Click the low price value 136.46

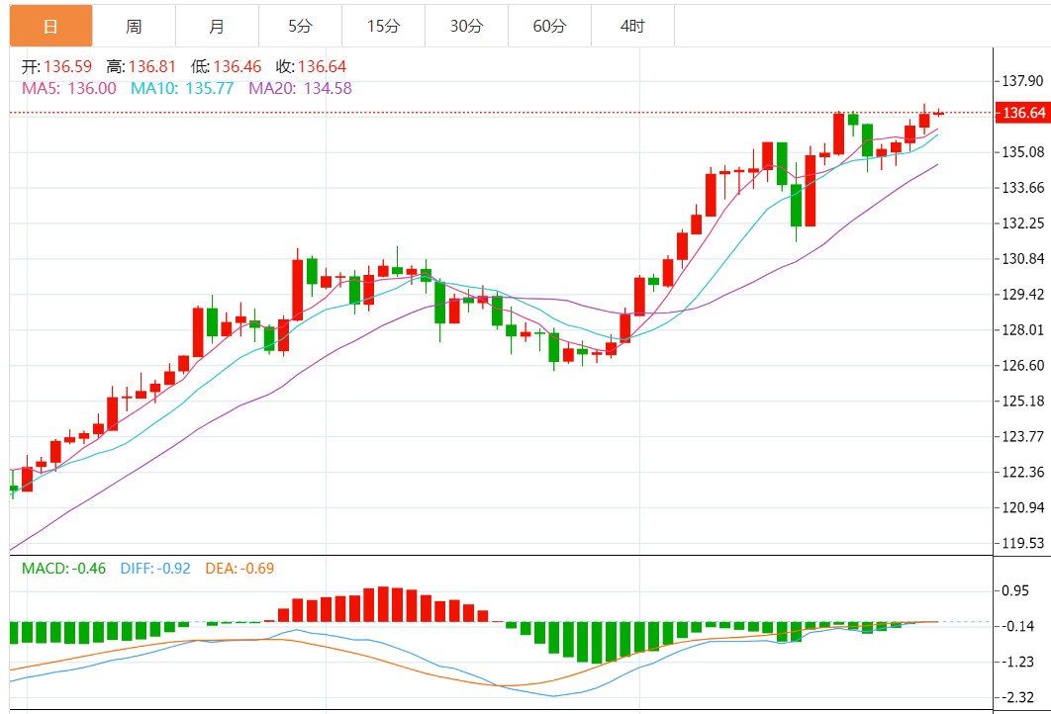point(238,66)
